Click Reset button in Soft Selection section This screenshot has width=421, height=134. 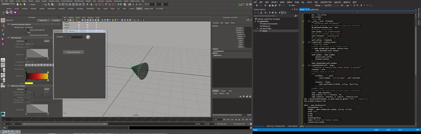pyautogui.click(x=47, y=41)
